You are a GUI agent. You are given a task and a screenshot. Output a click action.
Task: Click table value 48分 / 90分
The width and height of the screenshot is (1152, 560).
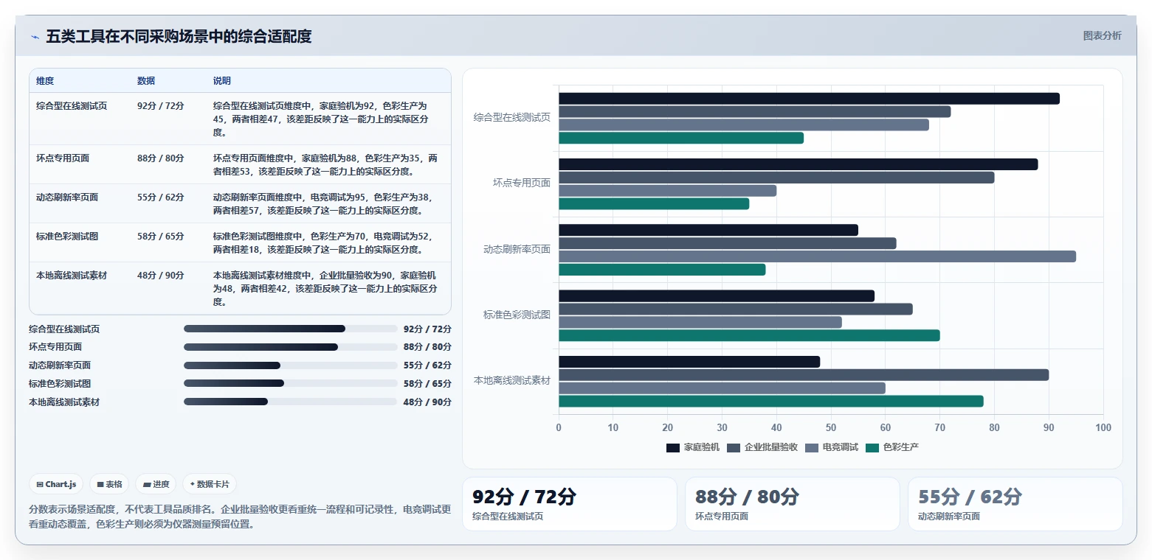(x=161, y=276)
